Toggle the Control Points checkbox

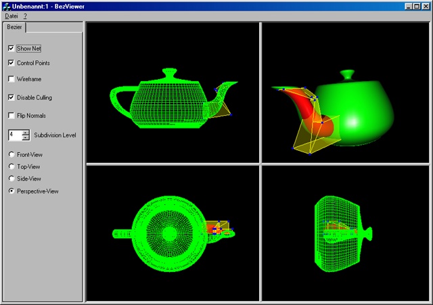click(x=11, y=63)
